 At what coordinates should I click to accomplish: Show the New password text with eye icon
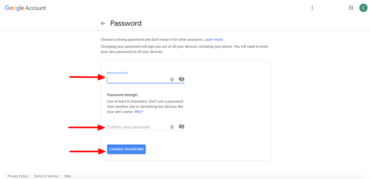[181, 79]
